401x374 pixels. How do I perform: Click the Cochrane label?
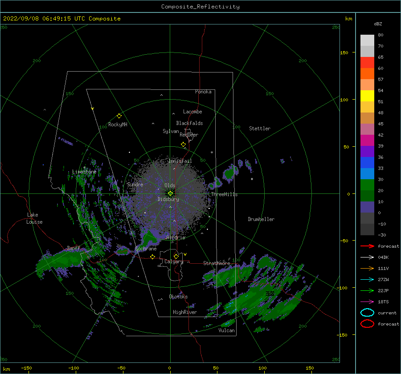coord(146,249)
